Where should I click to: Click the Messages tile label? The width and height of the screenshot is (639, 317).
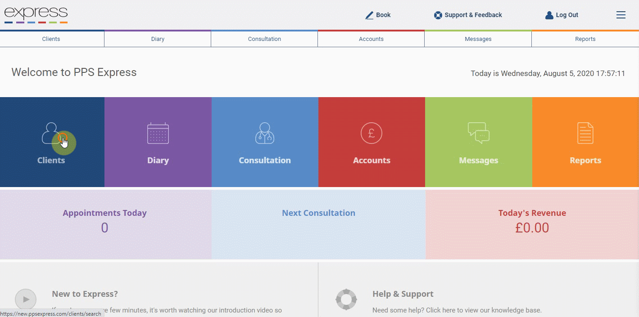point(479,161)
